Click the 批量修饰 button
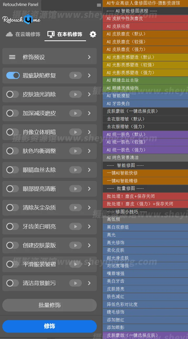 (x=50, y=305)
